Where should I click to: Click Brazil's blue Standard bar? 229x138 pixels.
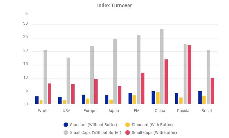tap(200, 98)
